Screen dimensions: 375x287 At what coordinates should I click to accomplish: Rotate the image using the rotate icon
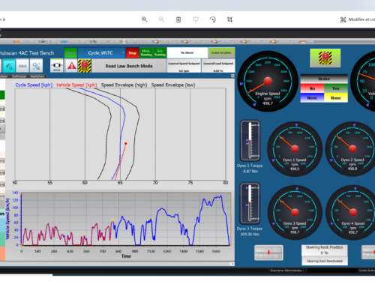tap(213, 19)
